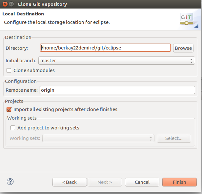Cancel the clone wizard
The height and width of the screenshot is (194, 202).
[142, 182]
